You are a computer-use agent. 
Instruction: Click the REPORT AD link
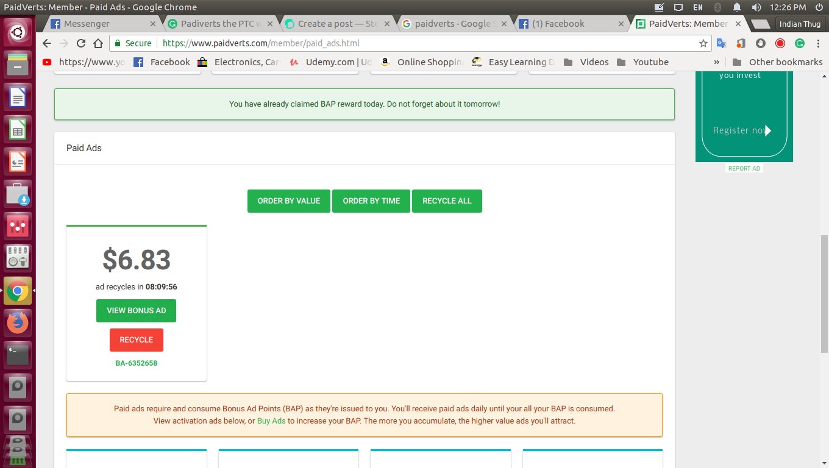coord(744,168)
